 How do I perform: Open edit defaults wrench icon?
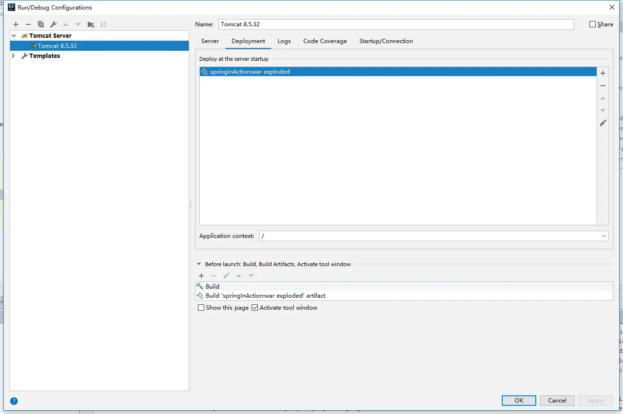point(53,24)
